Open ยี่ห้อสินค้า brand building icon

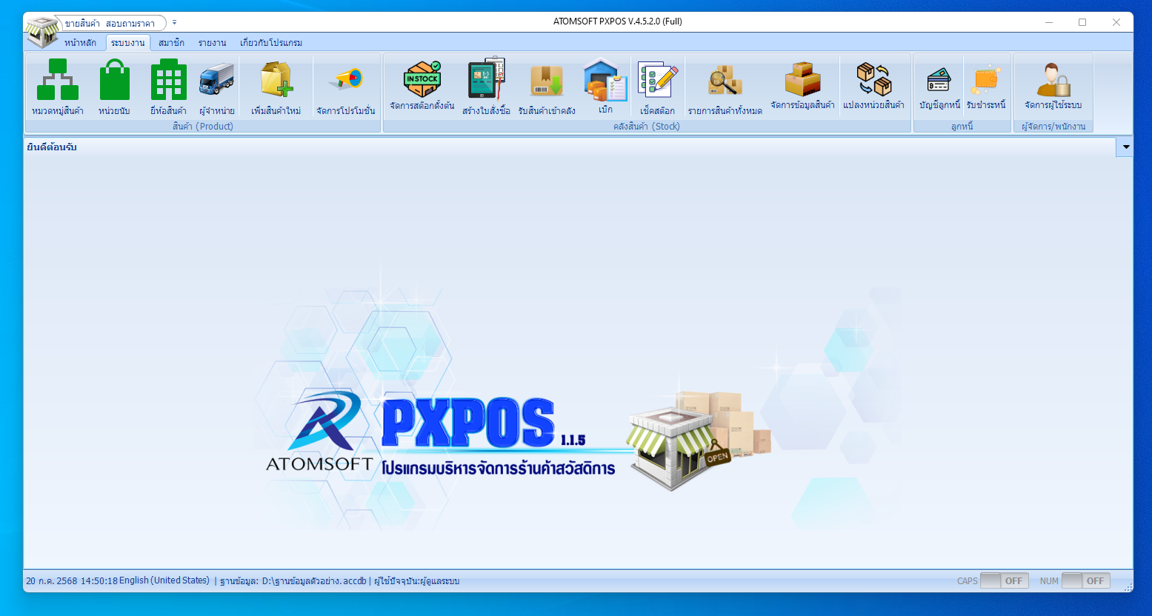[168, 81]
